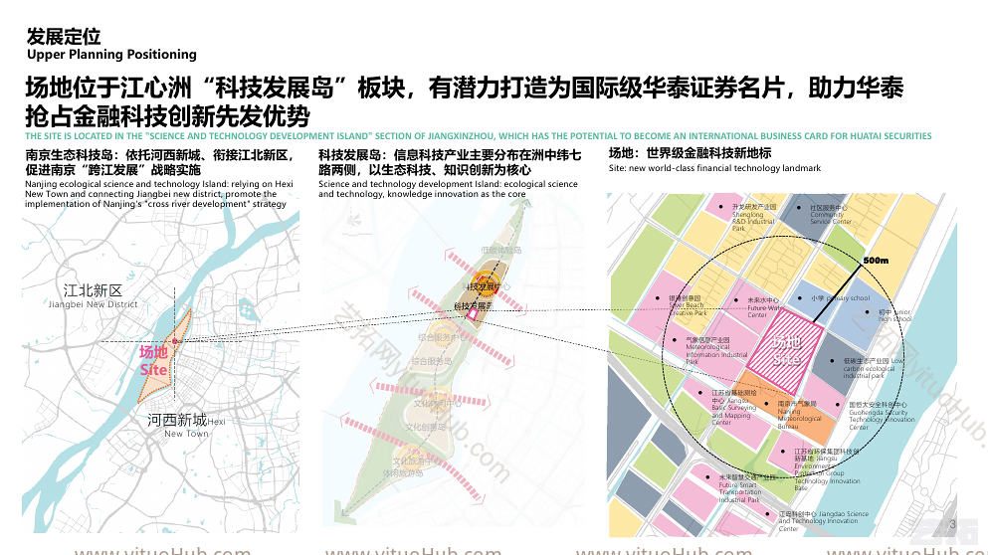Click the '河西新城' label on the left map
Screen dimensions: 988x555
pyautogui.click(x=177, y=420)
